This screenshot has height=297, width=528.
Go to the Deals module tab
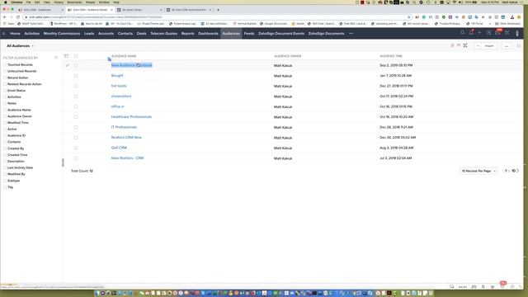coord(141,33)
